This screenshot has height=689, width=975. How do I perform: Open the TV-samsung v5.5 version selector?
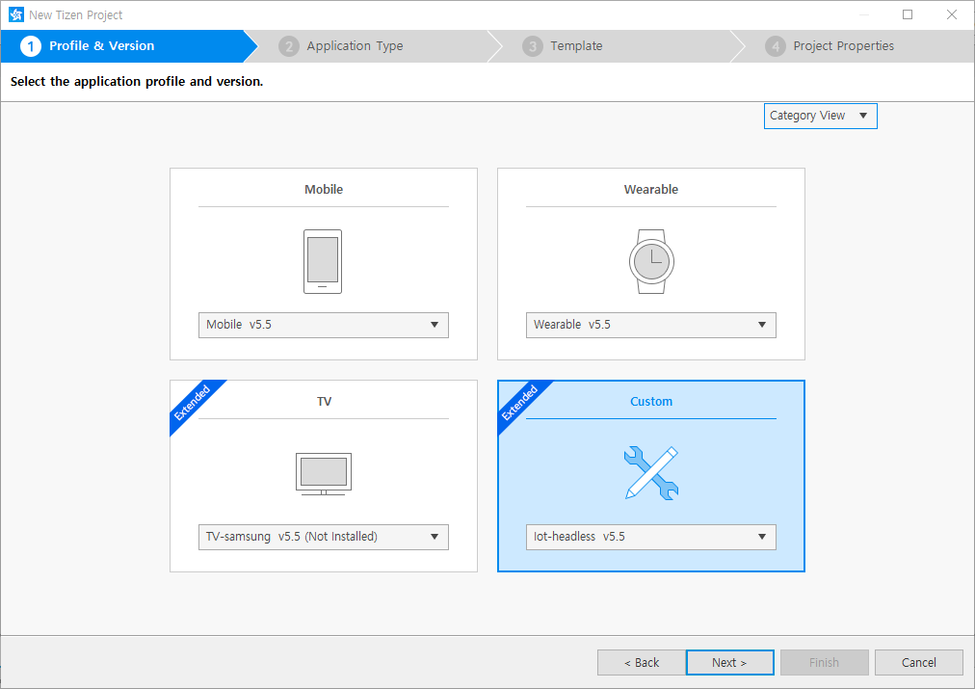pyautogui.click(x=323, y=537)
